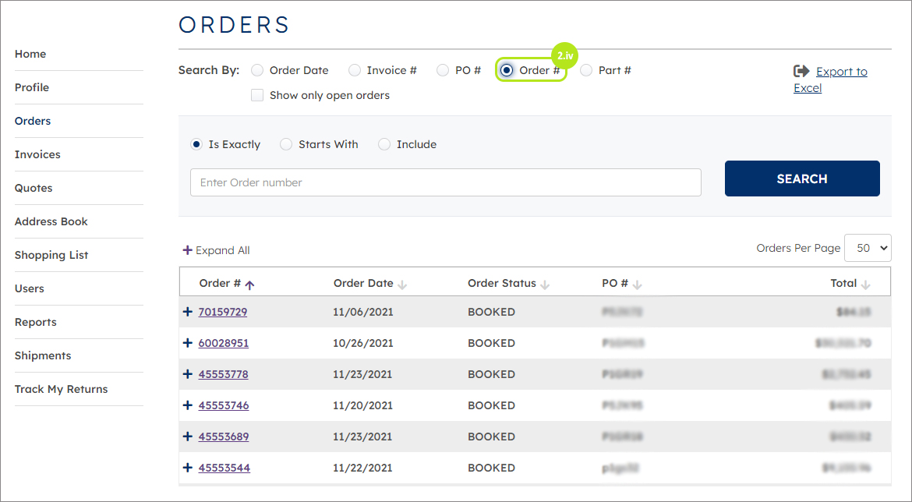This screenshot has width=912, height=502.
Task: Open Shipments in the sidebar
Action: 42,356
